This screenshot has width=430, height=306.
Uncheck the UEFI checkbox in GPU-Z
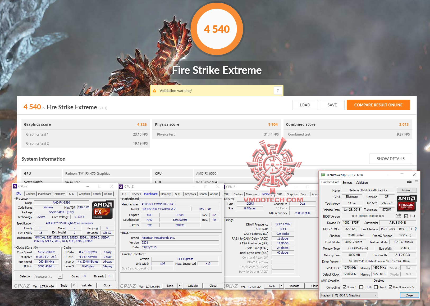pos(406,216)
